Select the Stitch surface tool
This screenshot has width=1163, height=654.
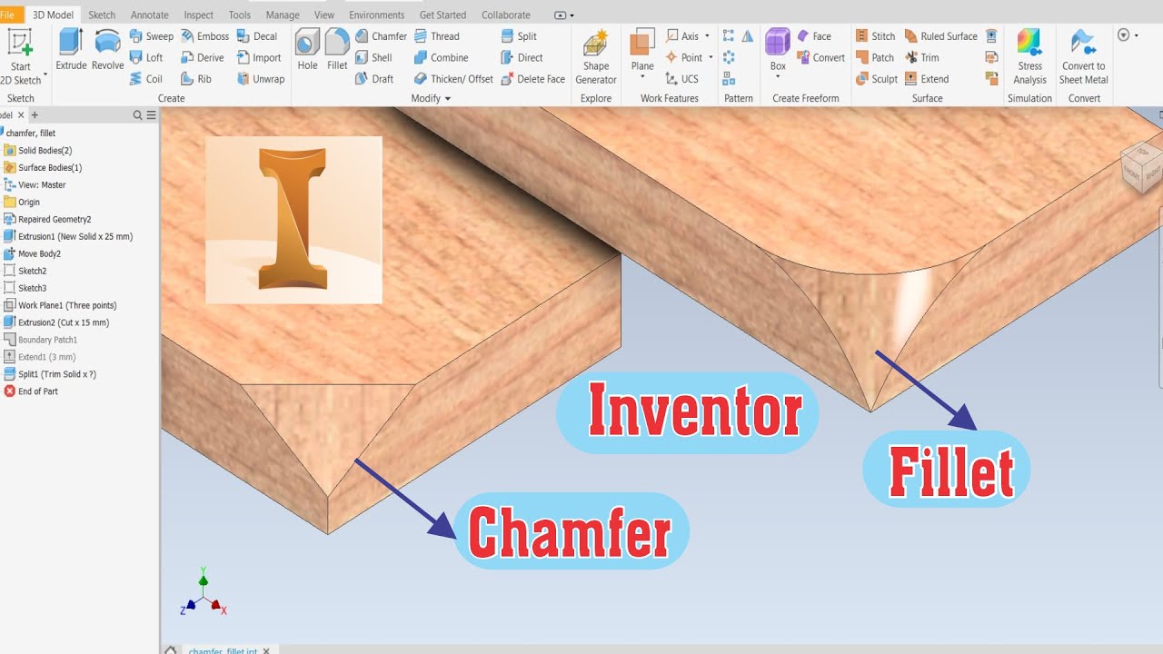point(875,36)
